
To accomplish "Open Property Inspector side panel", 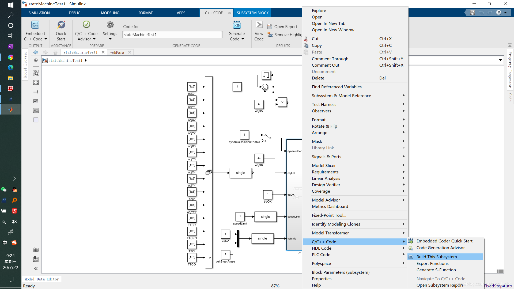I will click(510, 70).
